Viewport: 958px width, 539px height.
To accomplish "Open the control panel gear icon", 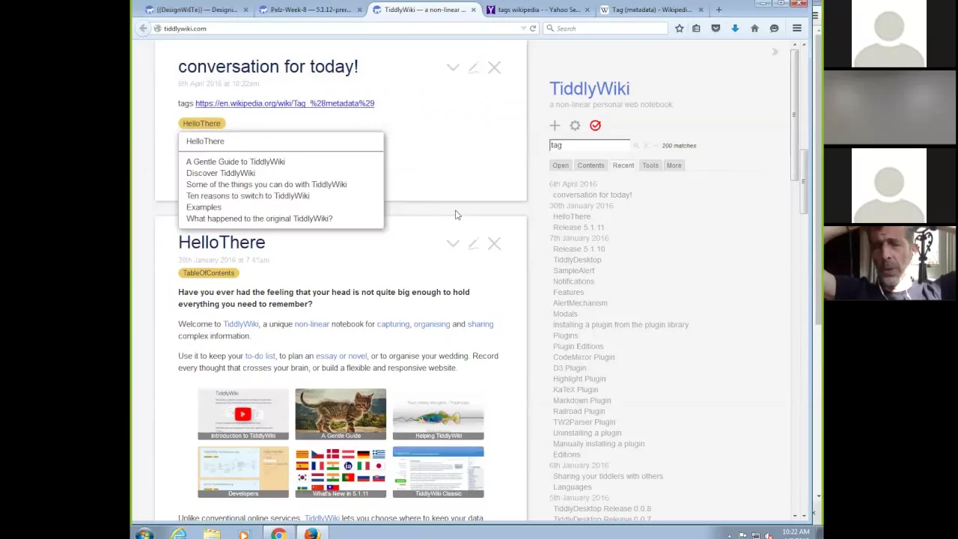I will pos(575,126).
